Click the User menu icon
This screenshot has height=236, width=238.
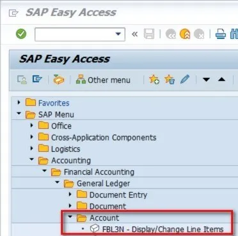coord(22,80)
